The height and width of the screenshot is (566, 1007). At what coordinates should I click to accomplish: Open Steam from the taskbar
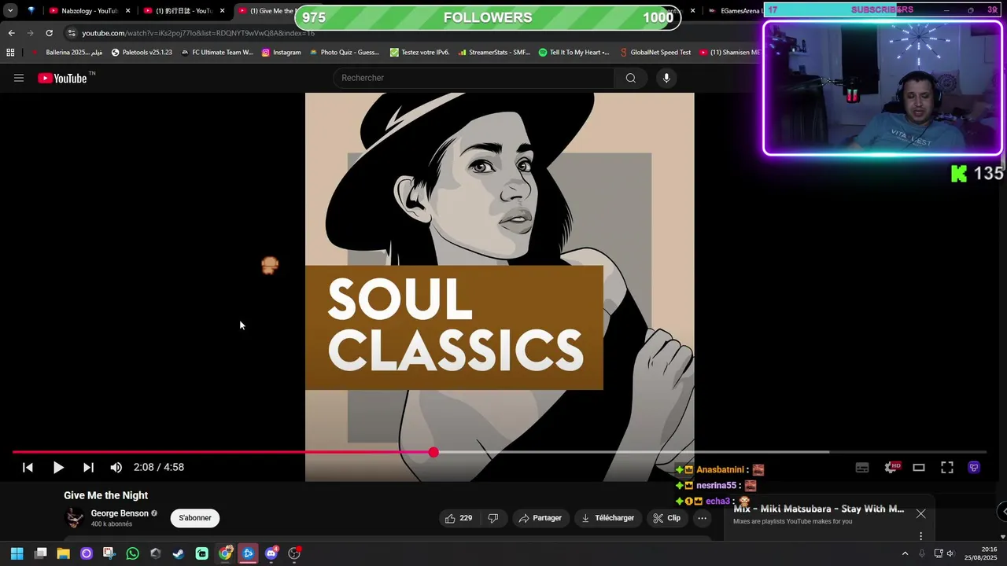(179, 553)
